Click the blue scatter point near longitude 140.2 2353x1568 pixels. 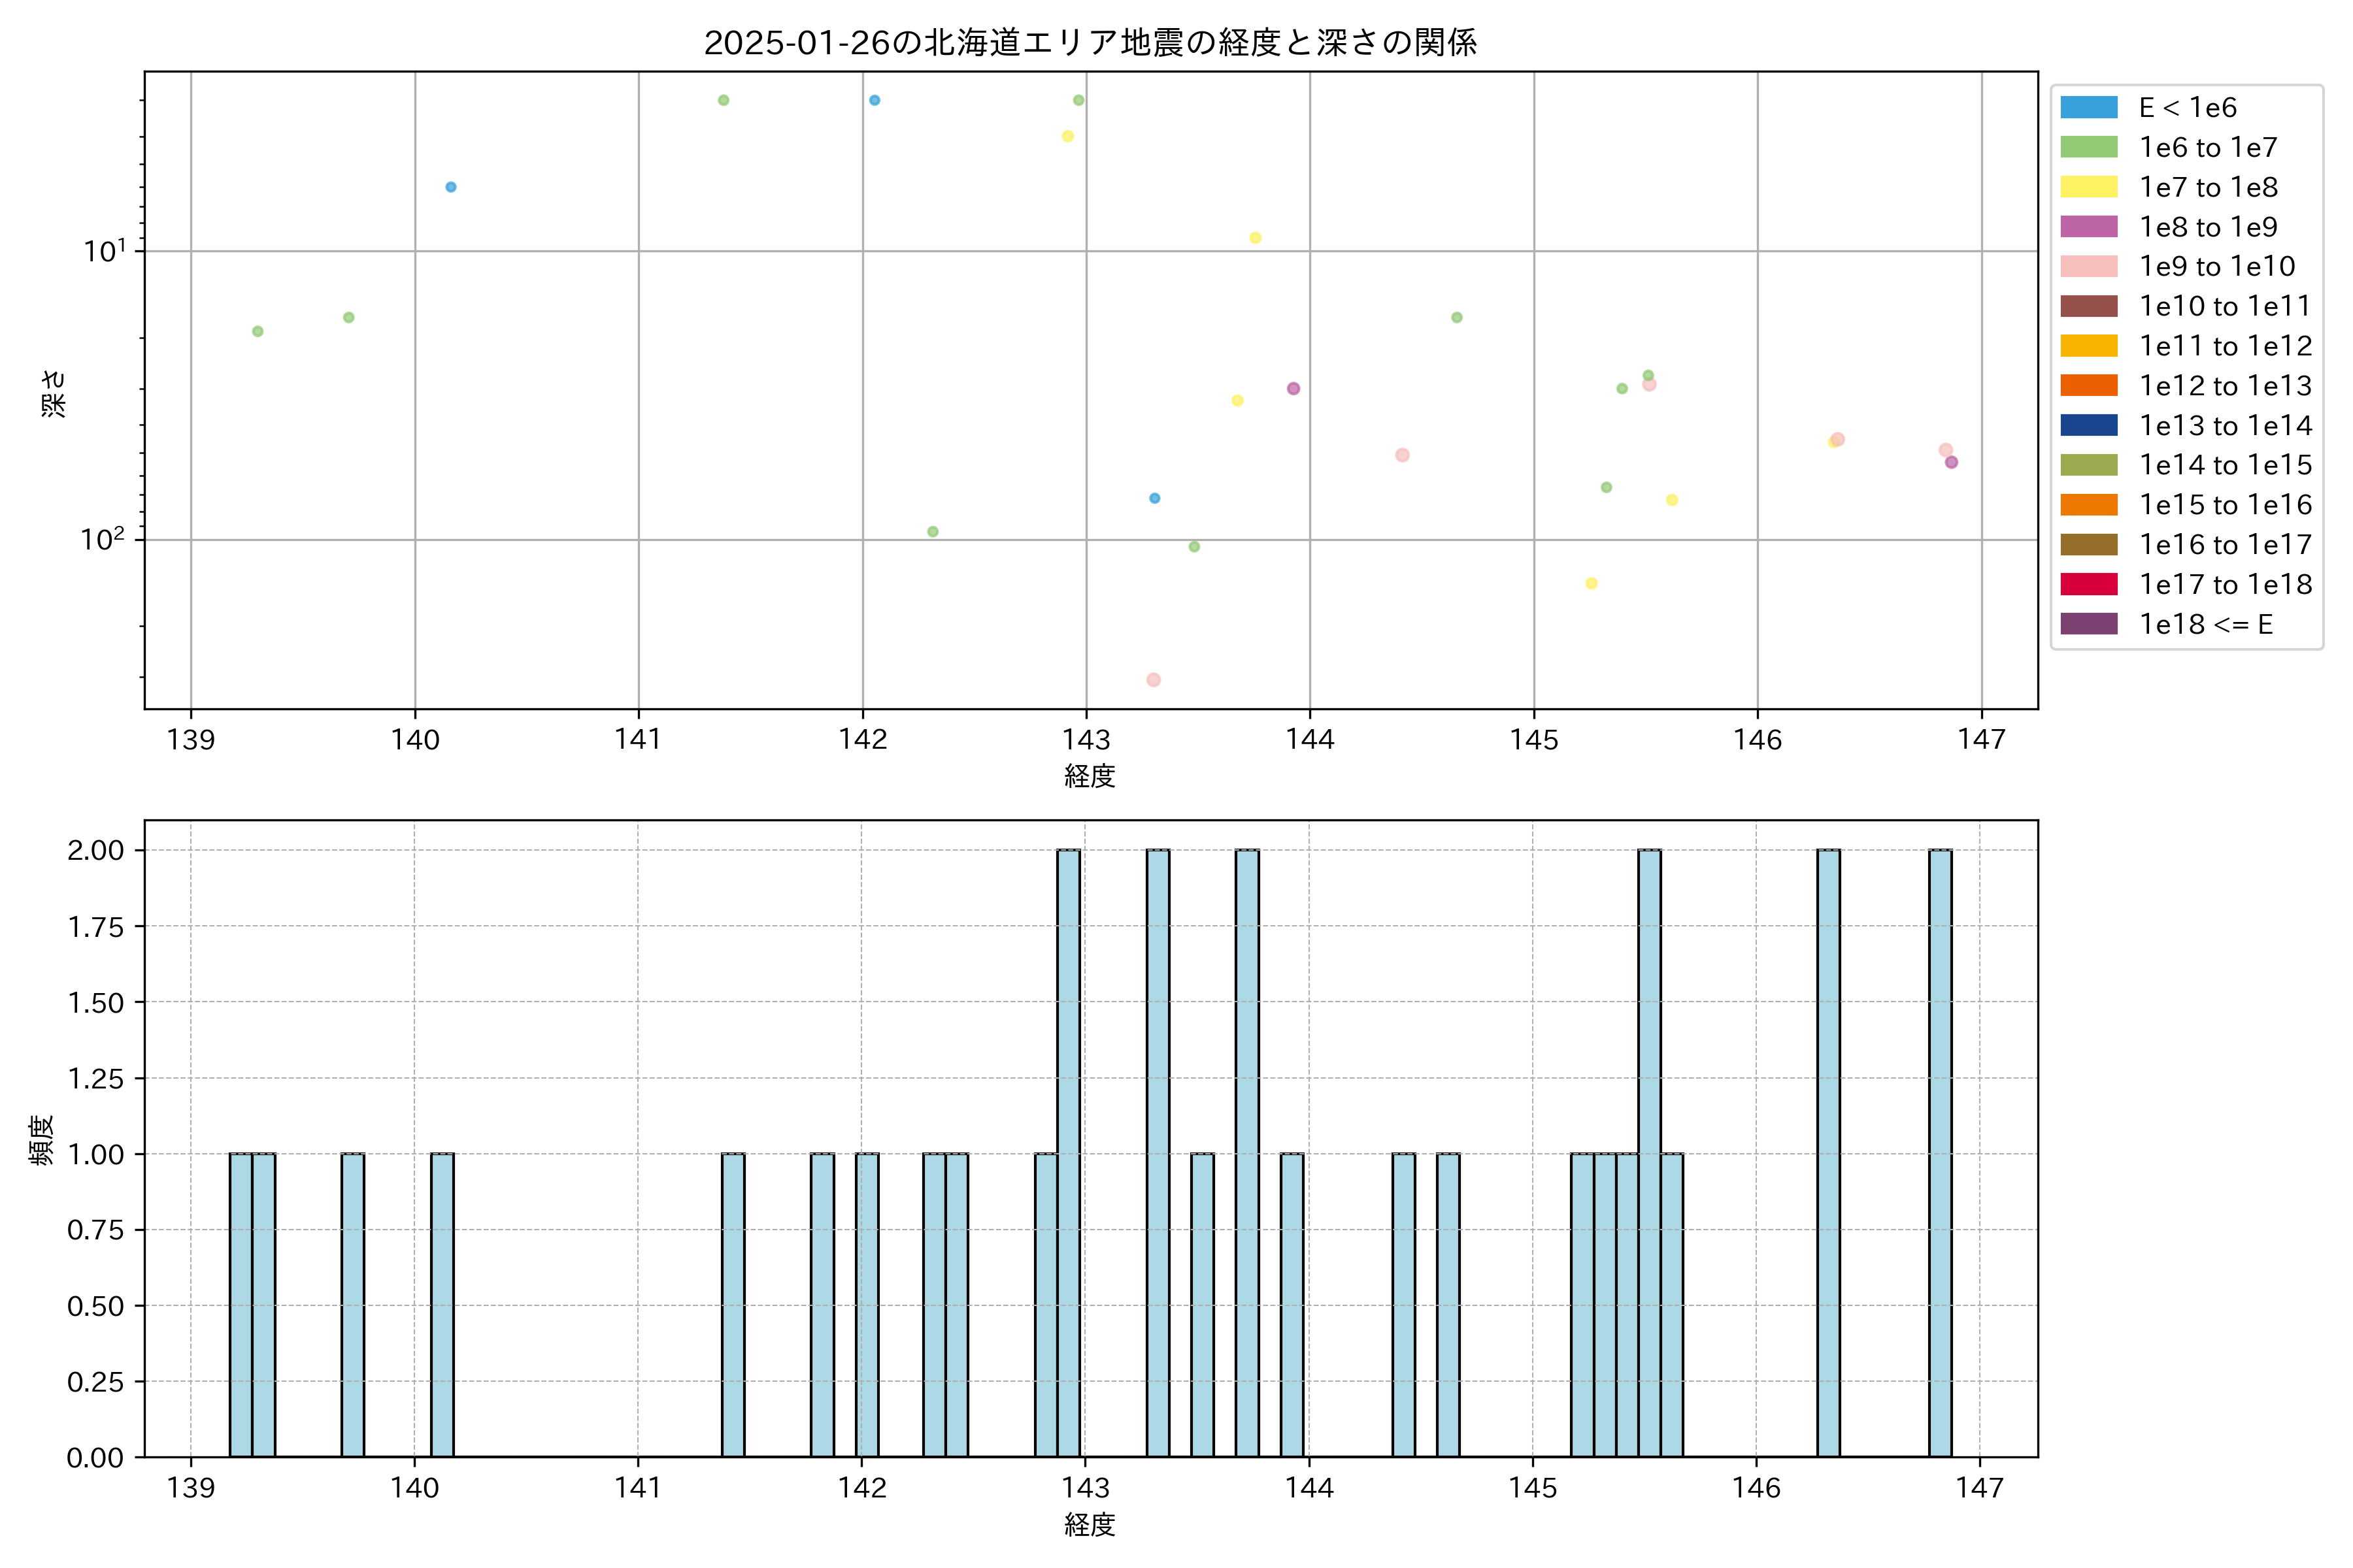pos(450,187)
